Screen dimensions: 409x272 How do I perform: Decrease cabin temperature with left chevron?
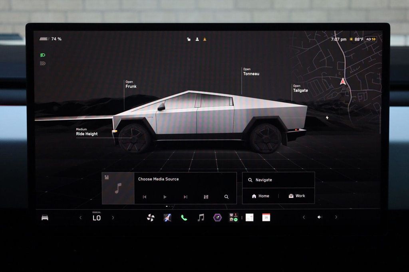pos(81,217)
